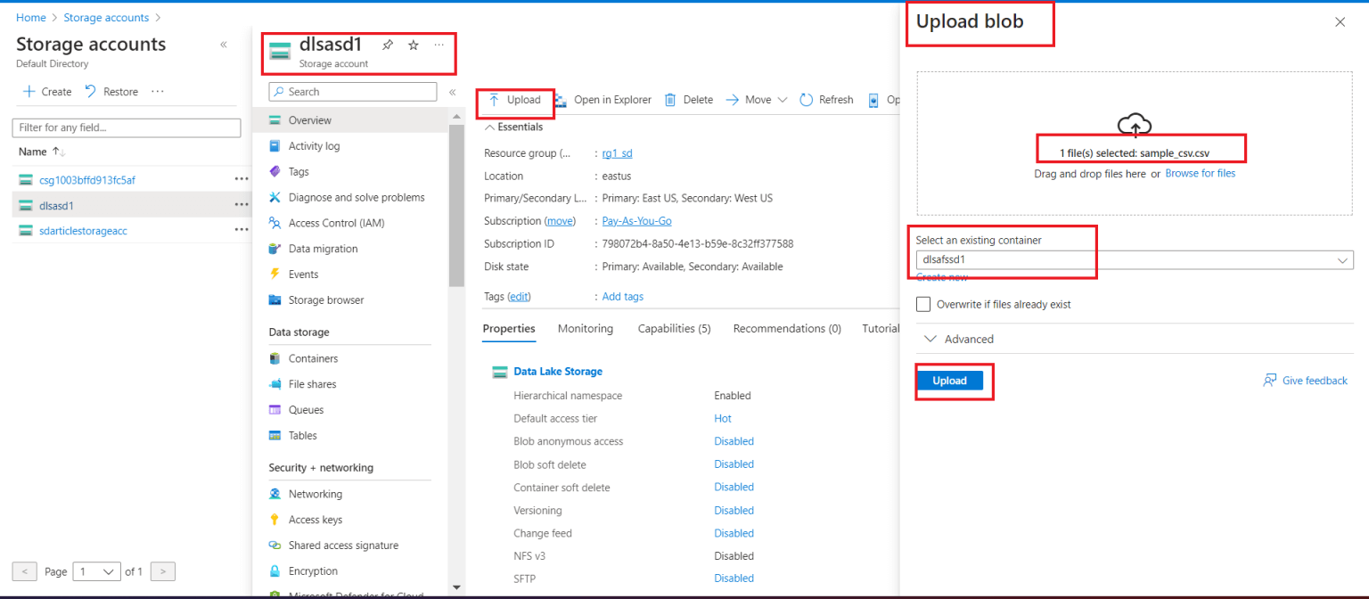Switch to Capabilities (5) tab

click(x=674, y=329)
